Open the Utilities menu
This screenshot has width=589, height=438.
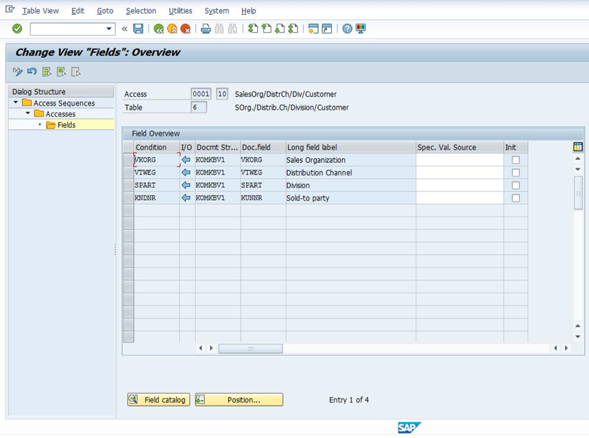coord(180,10)
